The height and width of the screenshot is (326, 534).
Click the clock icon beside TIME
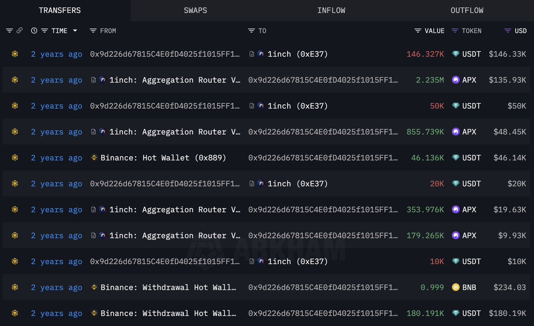34,31
